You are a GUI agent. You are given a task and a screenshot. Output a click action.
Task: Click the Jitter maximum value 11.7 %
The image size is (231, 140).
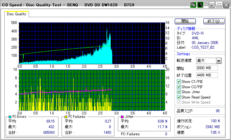pyautogui.click(x=162, y=127)
